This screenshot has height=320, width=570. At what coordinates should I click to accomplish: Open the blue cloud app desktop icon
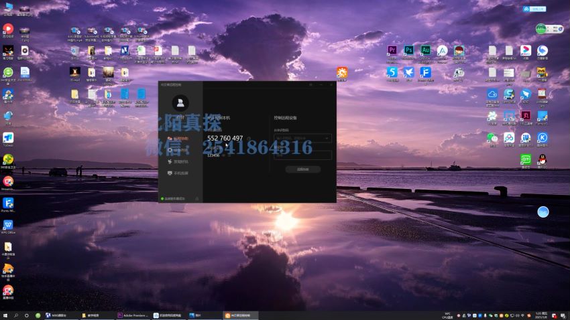492,94
